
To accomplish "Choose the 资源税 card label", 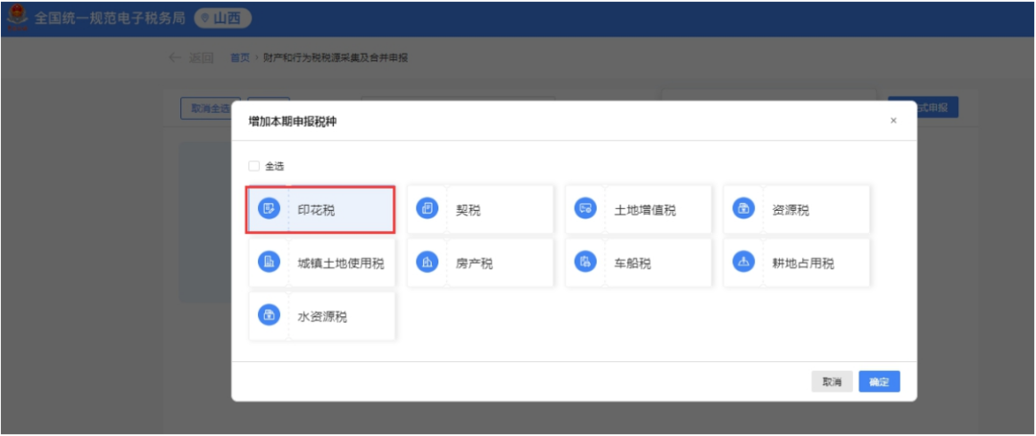I will (x=790, y=211).
